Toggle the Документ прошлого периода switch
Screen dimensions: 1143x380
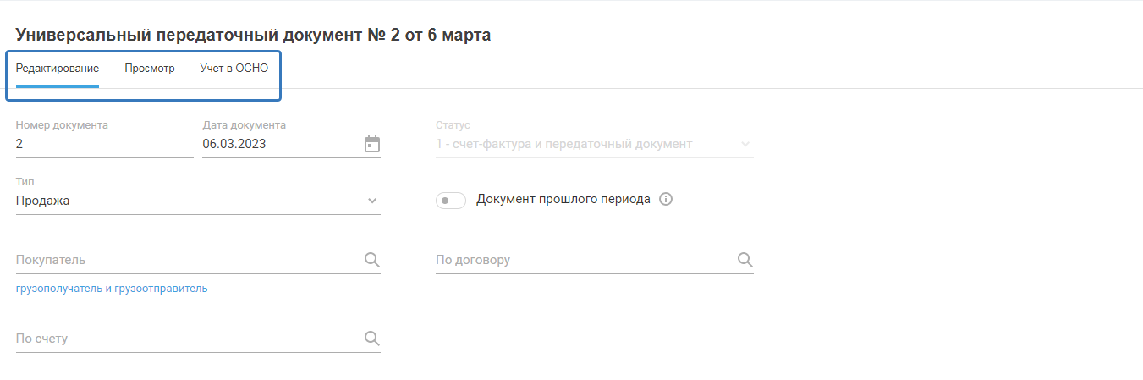(451, 201)
